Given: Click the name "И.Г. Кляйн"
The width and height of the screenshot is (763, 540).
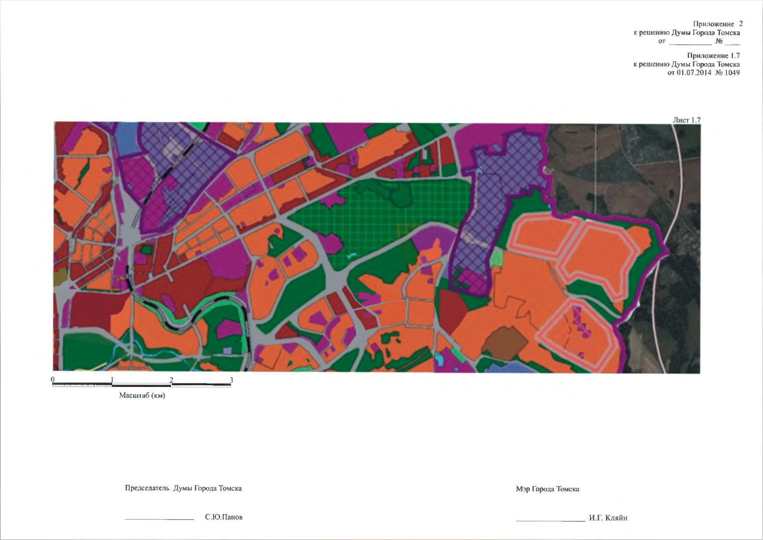Looking at the screenshot, I should coord(608,518).
